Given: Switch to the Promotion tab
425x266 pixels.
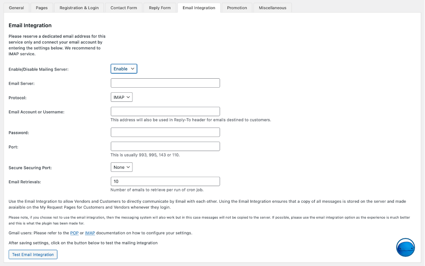Looking at the screenshot, I should click(x=237, y=8).
